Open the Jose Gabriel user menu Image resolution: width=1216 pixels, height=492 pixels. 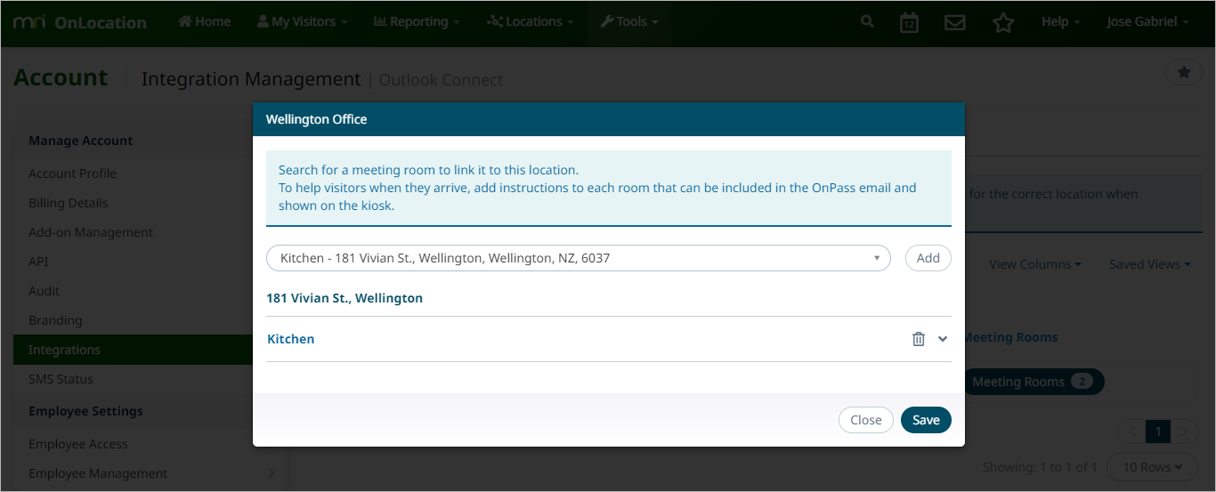[x=1147, y=22]
